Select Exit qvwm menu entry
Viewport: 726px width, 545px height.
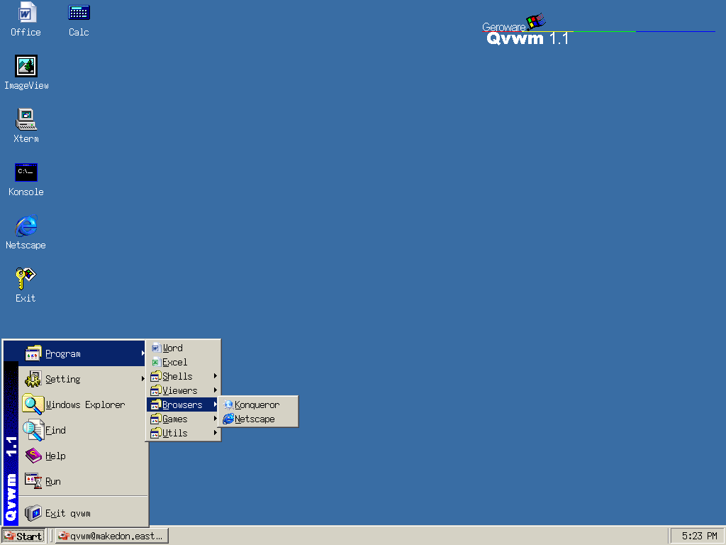coord(82,513)
